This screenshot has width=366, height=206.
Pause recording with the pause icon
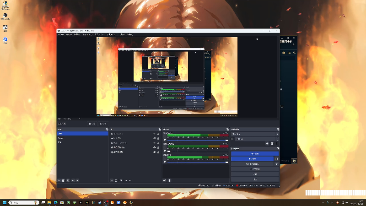coord(276,159)
